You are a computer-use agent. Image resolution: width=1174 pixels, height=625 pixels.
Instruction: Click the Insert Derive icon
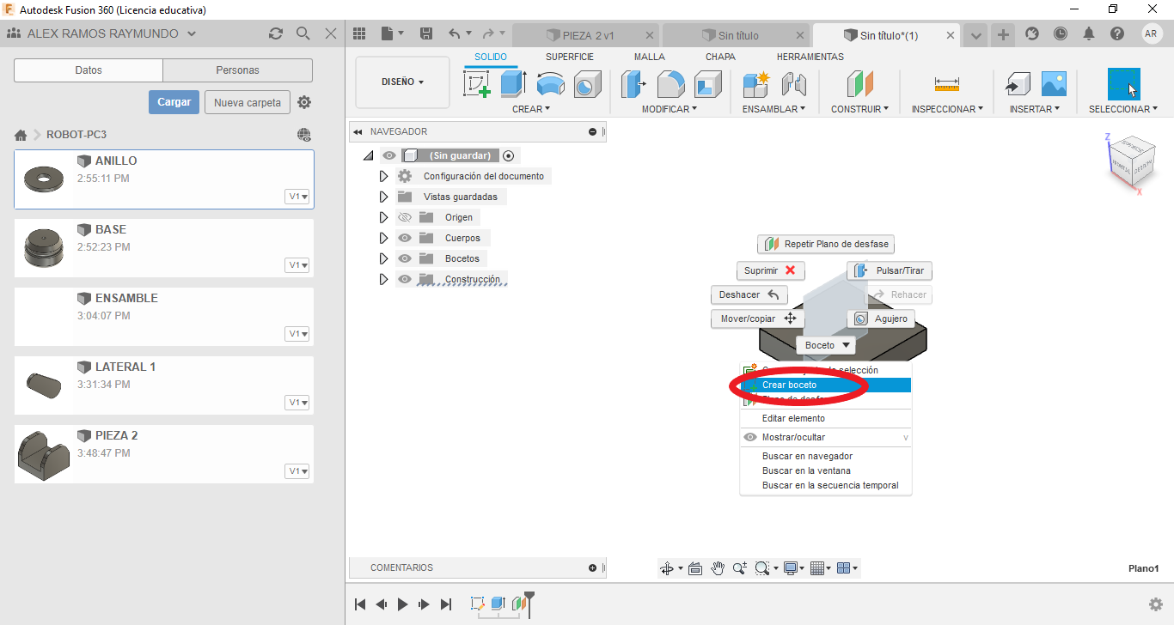[1018, 84]
